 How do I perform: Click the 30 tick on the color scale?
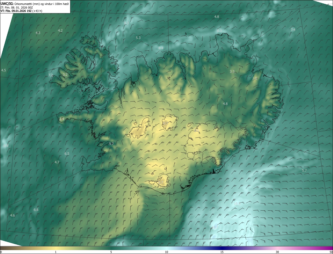coord(277,252)
